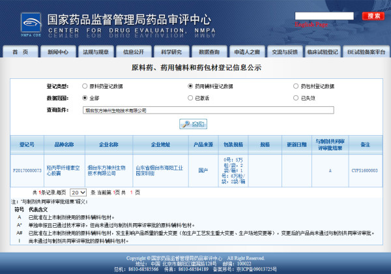The height and width of the screenshot is (274, 391).
Task: Click registration number F20170000073
Action: click(27, 170)
